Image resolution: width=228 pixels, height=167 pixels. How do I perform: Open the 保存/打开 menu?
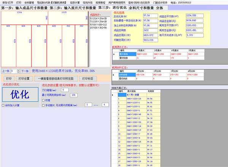[7, 2]
